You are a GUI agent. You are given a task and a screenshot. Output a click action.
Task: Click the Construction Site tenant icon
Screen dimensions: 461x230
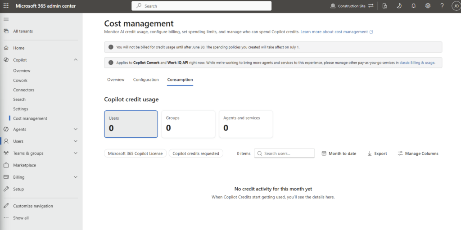(333, 6)
